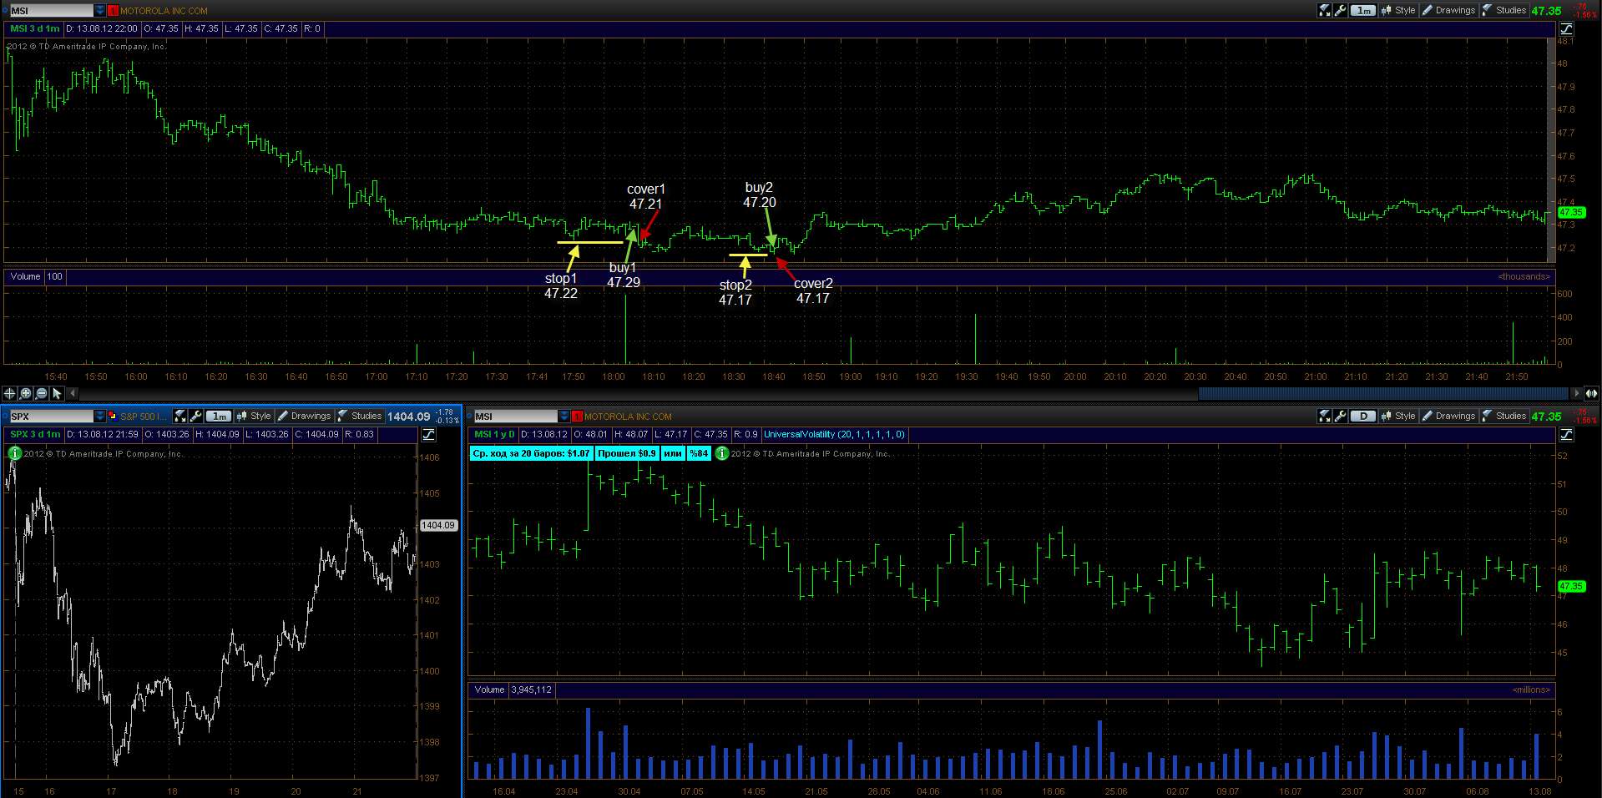1602x798 pixels.
Task: Click 47.35 price bubble on top chart axis
Action: coord(1571,213)
